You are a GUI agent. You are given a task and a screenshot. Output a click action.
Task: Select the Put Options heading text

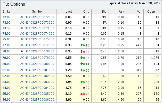point(14,4)
